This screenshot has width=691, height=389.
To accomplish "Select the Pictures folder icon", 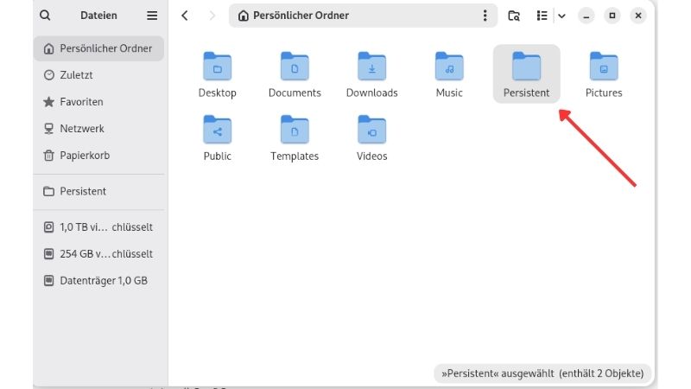I will tap(604, 67).
